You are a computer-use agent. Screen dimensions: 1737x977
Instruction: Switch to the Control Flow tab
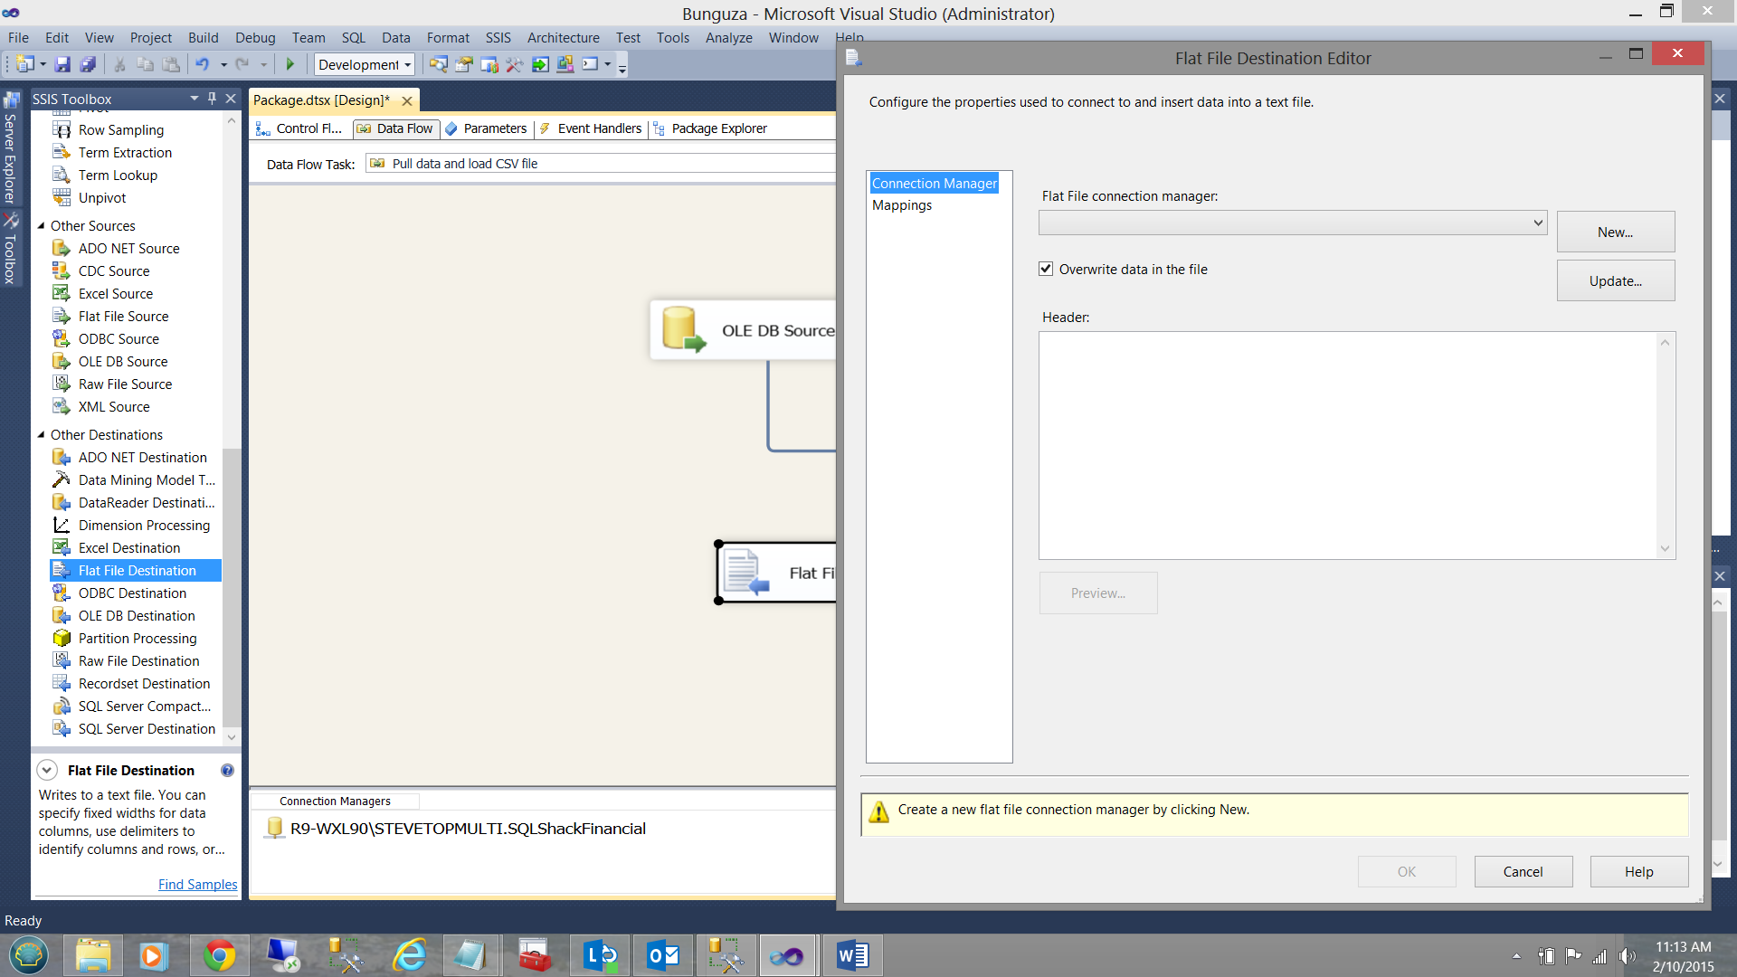[x=300, y=128]
